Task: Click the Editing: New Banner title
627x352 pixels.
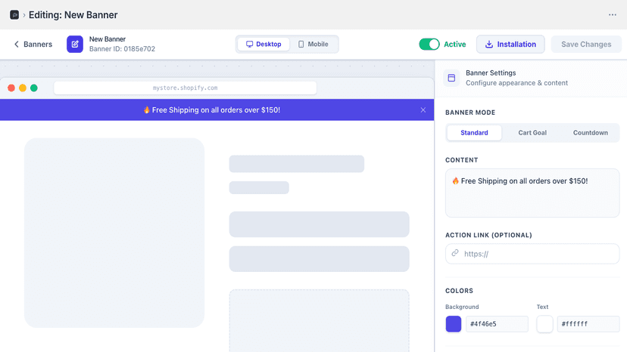Action: click(73, 15)
